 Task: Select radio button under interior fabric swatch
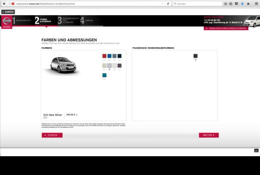(x=196, y=60)
